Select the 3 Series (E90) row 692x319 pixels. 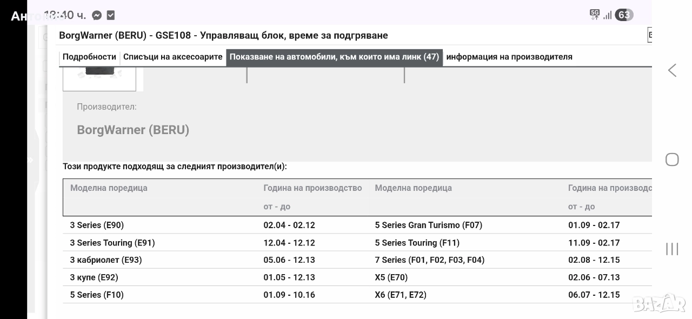pos(97,225)
